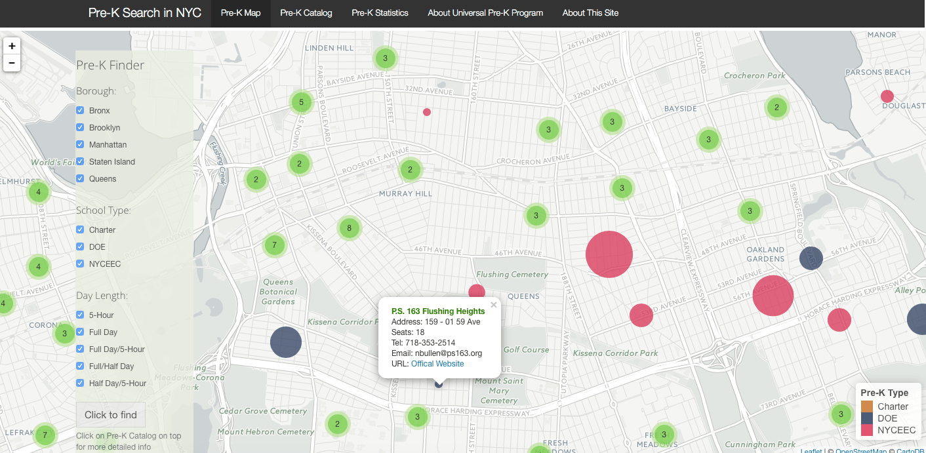This screenshot has width=926, height=453.
Task: Open the Offical Website link
Action: point(437,364)
